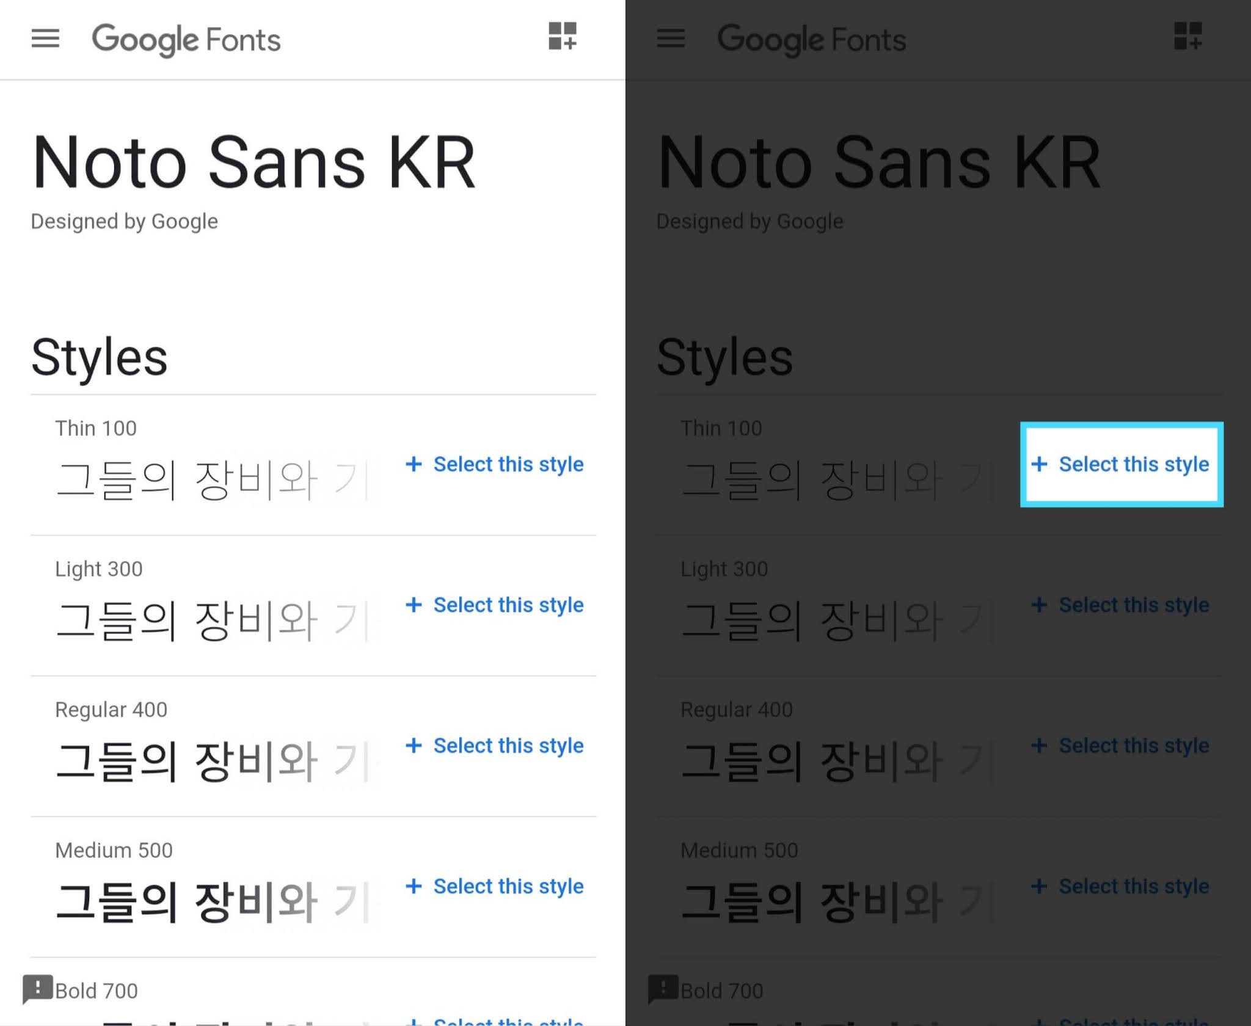Select the Regular 400 style in right panel

pyautogui.click(x=1120, y=745)
